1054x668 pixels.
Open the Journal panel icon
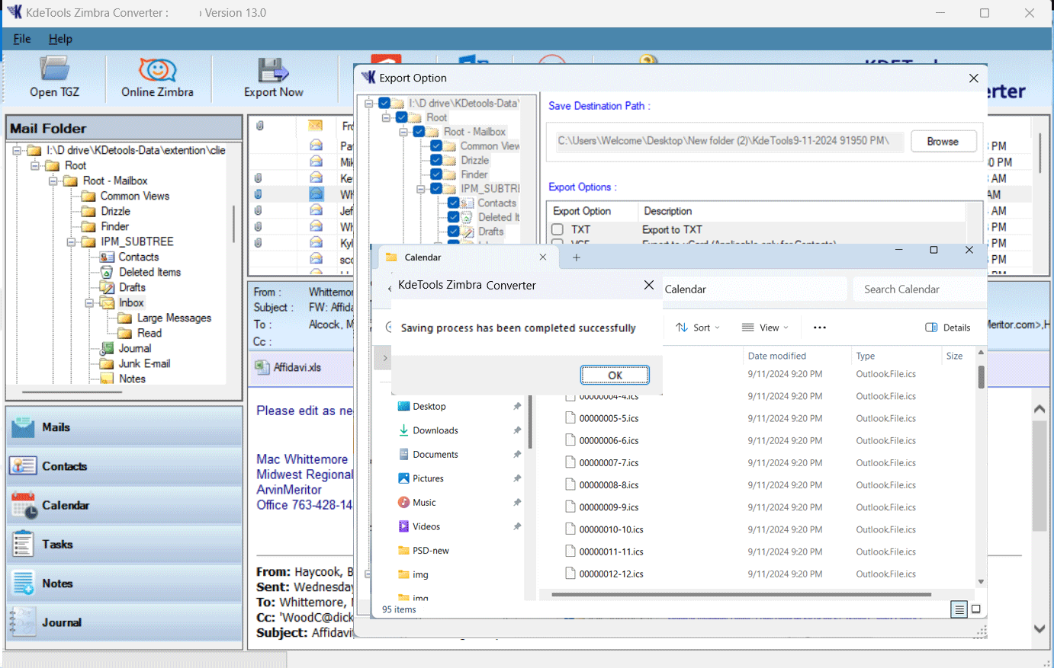pyautogui.click(x=23, y=622)
